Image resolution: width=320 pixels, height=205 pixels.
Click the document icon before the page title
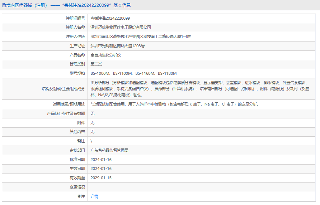pos(4,5)
